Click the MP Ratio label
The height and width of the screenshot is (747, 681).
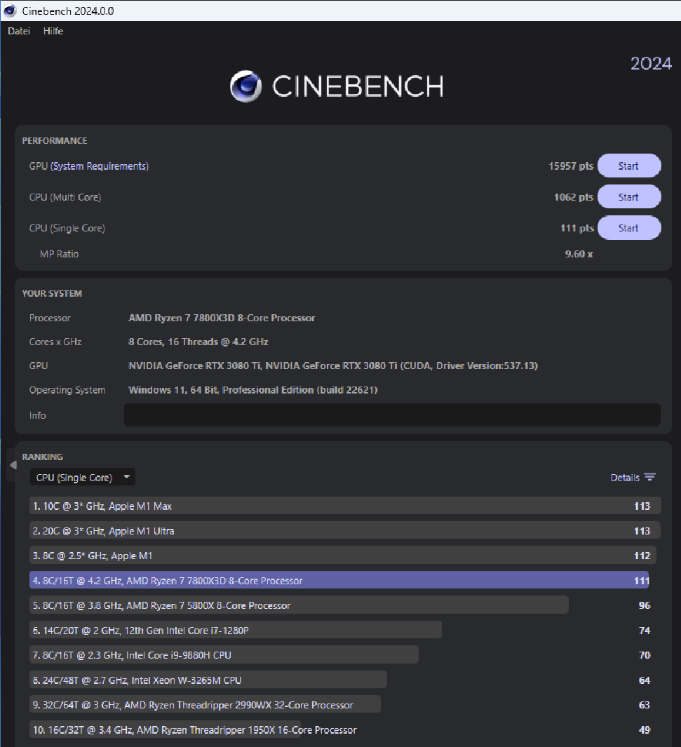[x=59, y=254]
